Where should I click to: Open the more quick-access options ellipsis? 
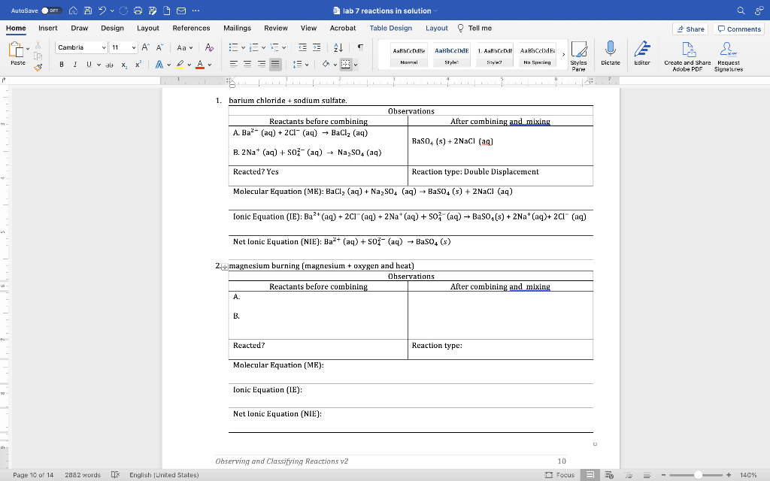pyautogui.click(x=196, y=11)
